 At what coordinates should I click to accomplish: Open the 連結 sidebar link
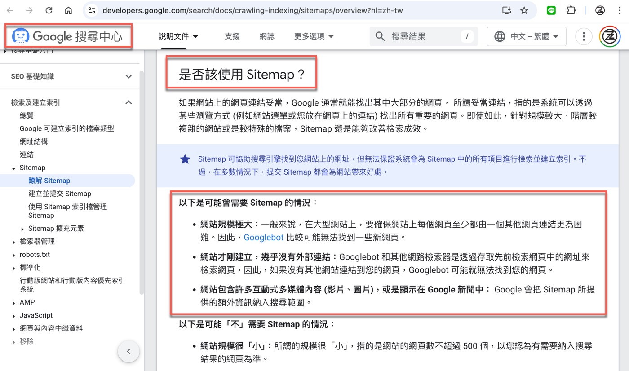[x=27, y=155]
